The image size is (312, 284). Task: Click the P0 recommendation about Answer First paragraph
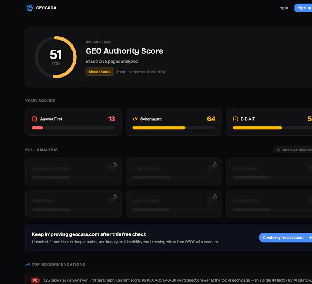pos(178,280)
